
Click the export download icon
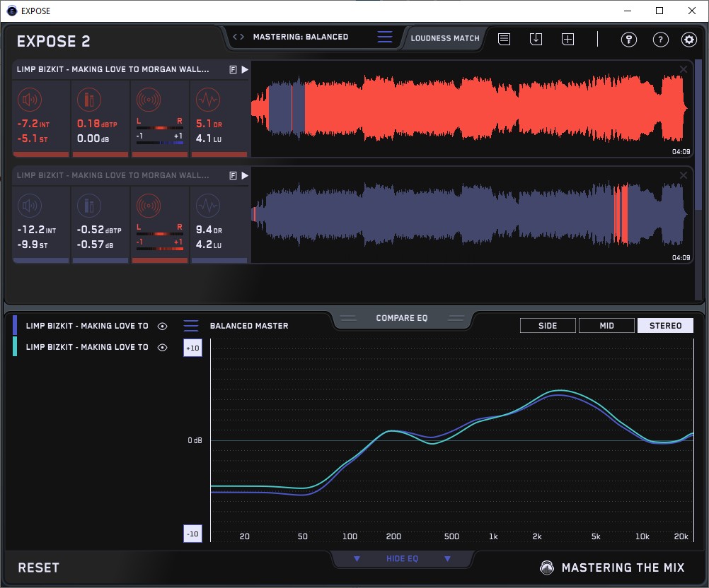click(x=536, y=40)
